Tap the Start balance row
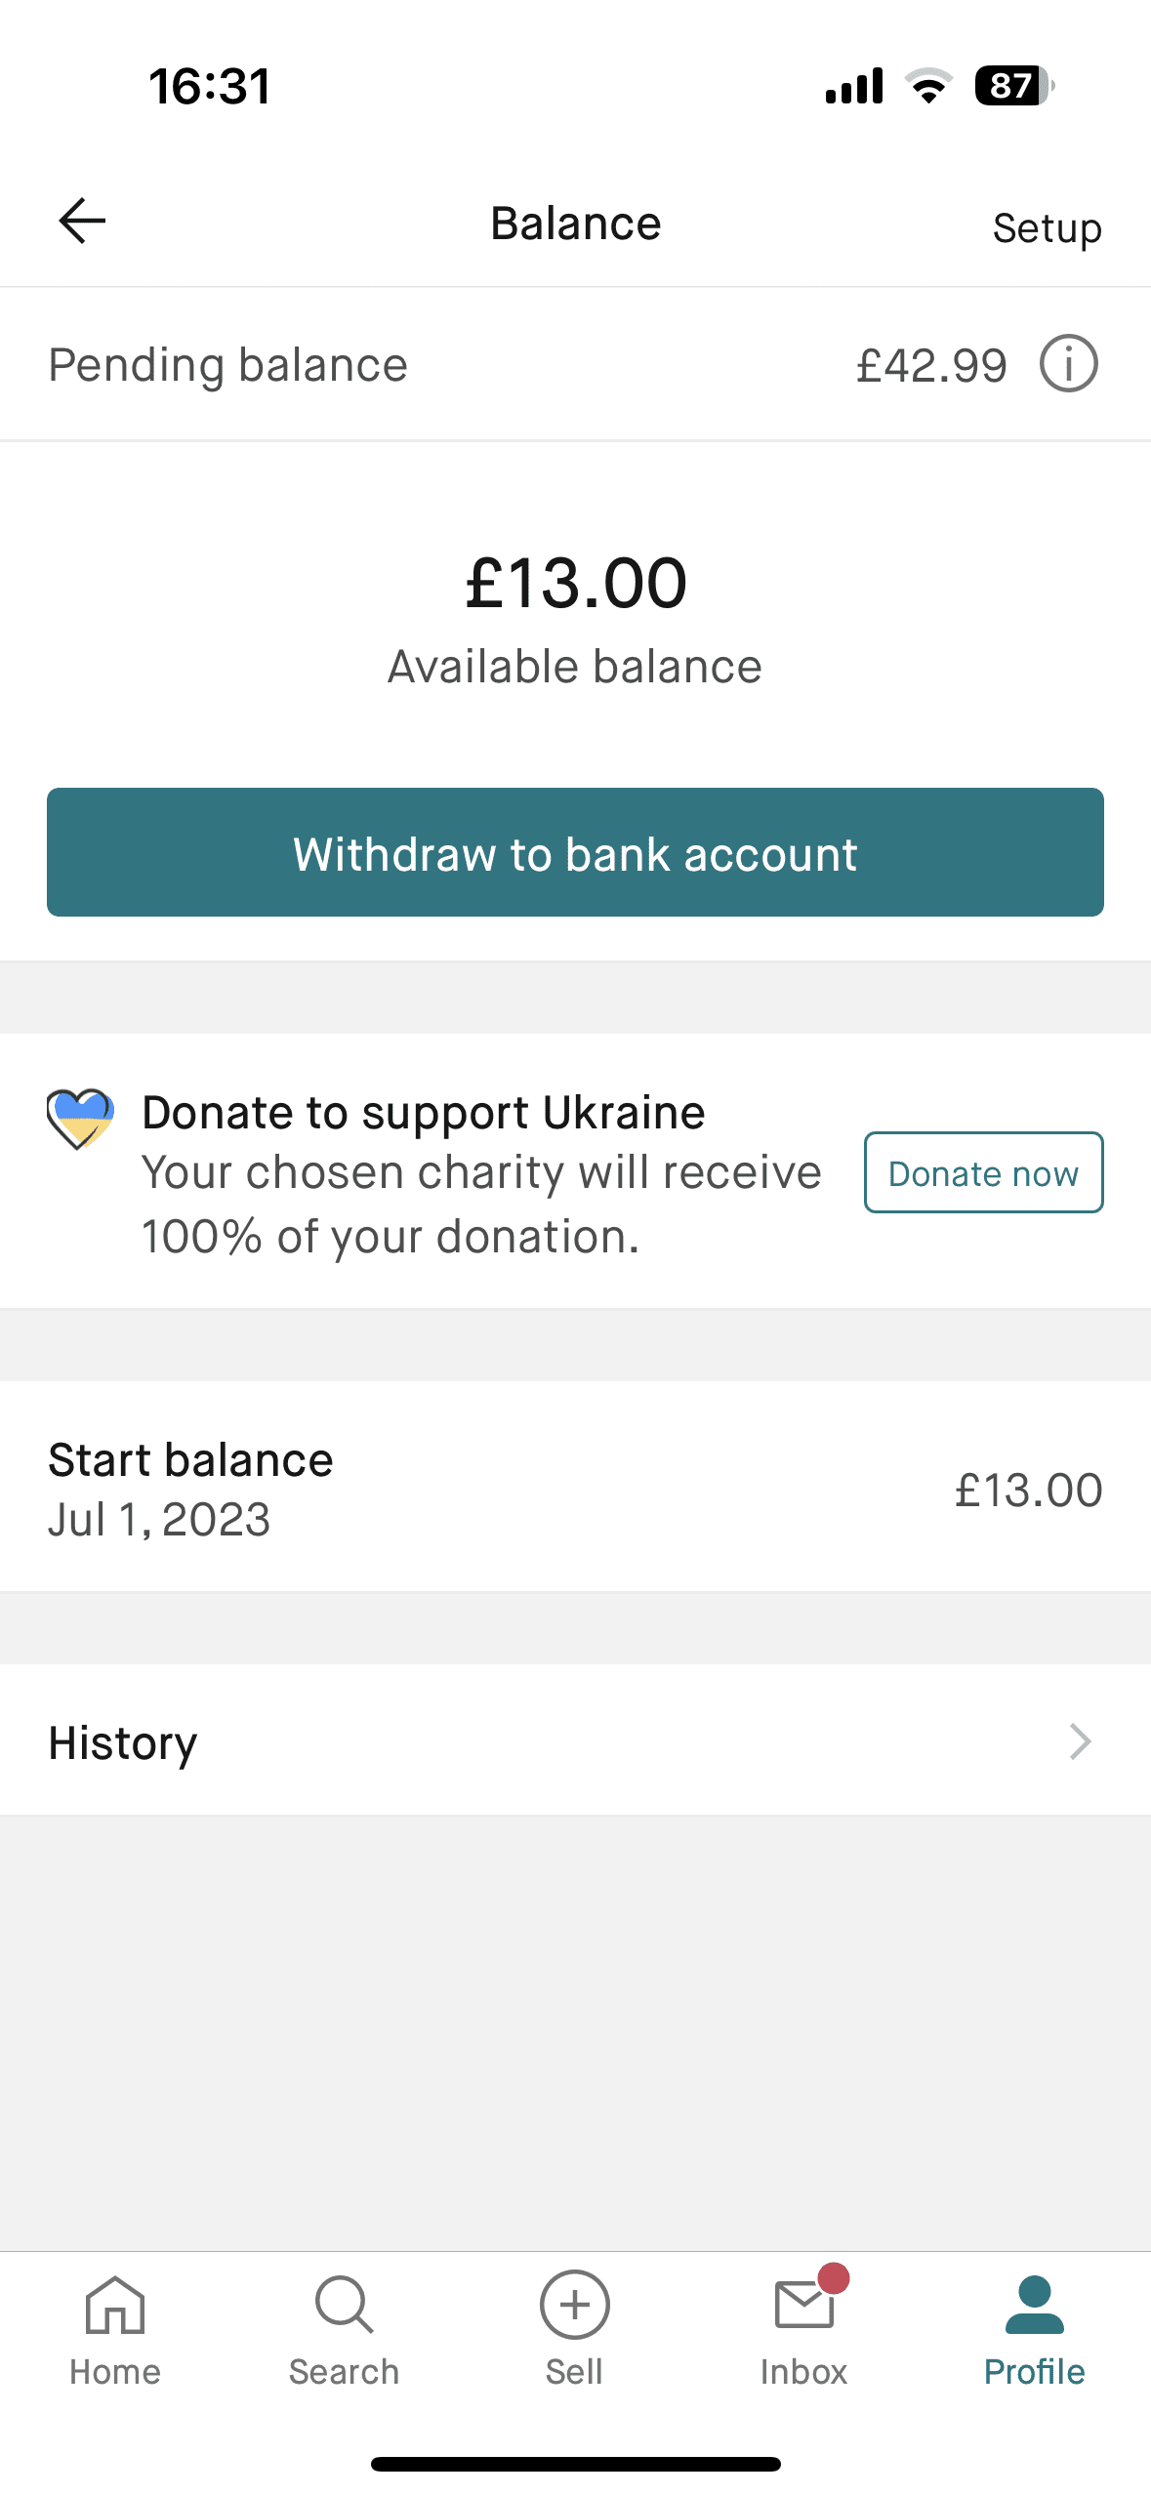This screenshot has width=1151, height=2495. [x=574, y=1489]
